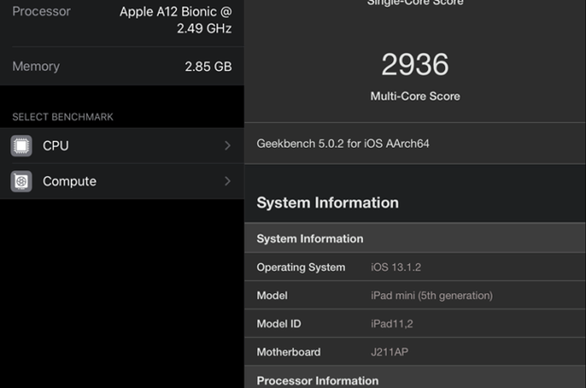Screen dimensions: 586x388
Task: Select the Compute benchmark row
Action: coord(123,181)
